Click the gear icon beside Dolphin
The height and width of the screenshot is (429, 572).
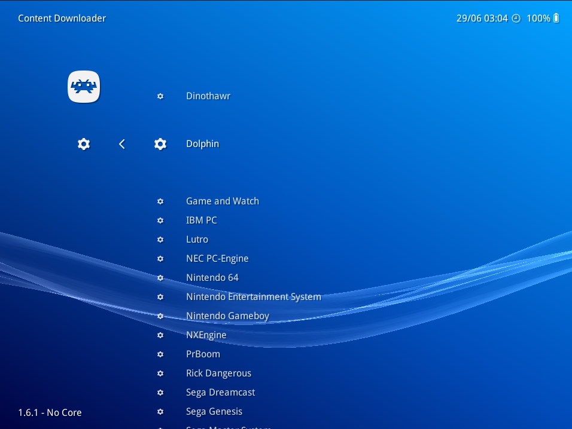(x=160, y=144)
